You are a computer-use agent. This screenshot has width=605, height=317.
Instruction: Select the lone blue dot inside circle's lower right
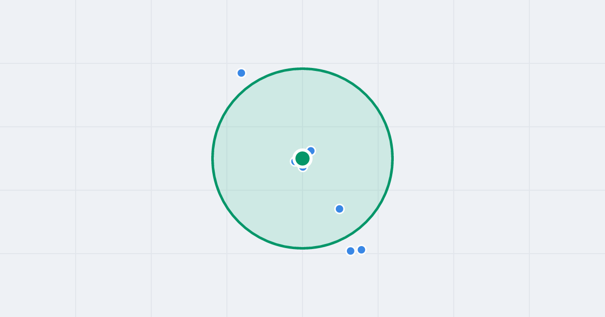click(x=339, y=209)
